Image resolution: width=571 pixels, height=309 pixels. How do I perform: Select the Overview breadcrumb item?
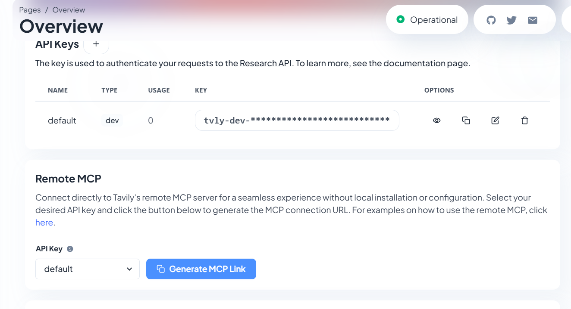[x=69, y=10]
